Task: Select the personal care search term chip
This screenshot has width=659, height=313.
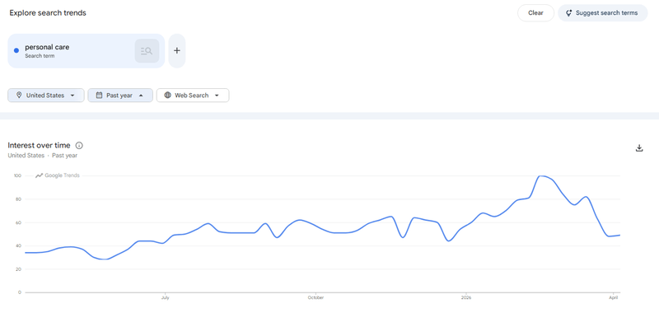Action: 86,51
